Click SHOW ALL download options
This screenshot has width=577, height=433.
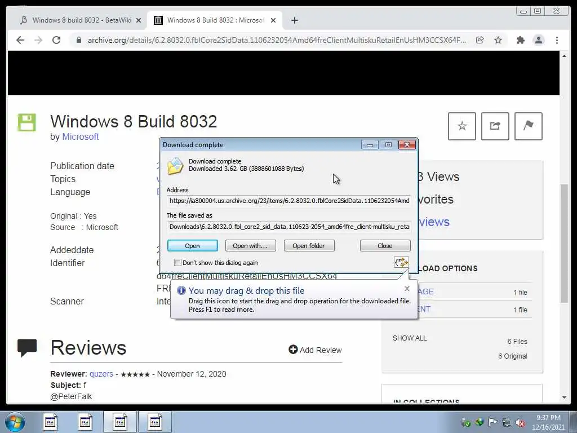(x=410, y=338)
